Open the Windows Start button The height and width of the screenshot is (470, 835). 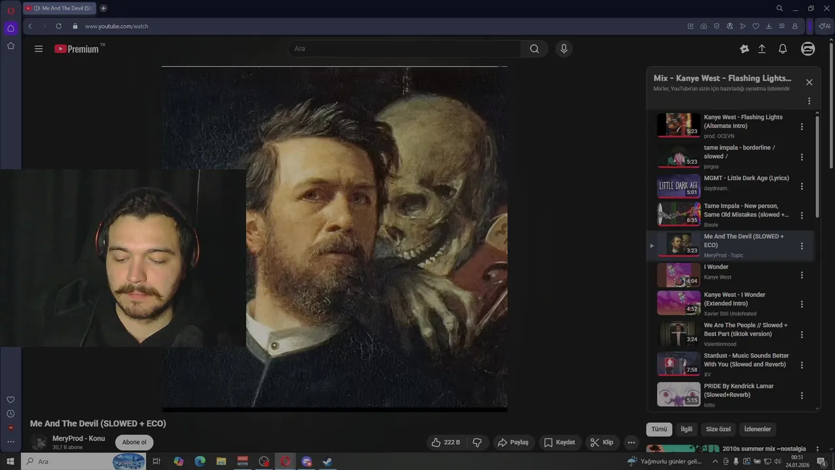click(10, 462)
